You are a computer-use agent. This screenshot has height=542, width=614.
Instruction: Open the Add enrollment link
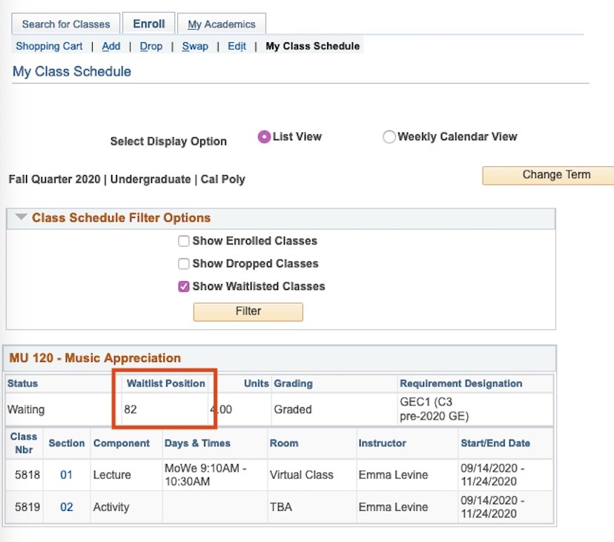(x=111, y=46)
